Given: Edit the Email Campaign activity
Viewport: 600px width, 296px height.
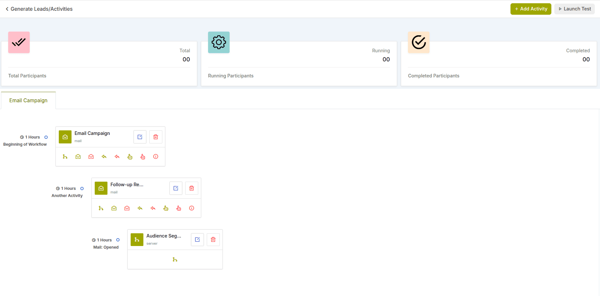Looking at the screenshot, I should pyautogui.click(x=140, y=137).
